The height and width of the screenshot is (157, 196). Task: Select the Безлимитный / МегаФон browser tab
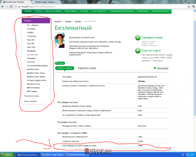(x=16, y=2)
